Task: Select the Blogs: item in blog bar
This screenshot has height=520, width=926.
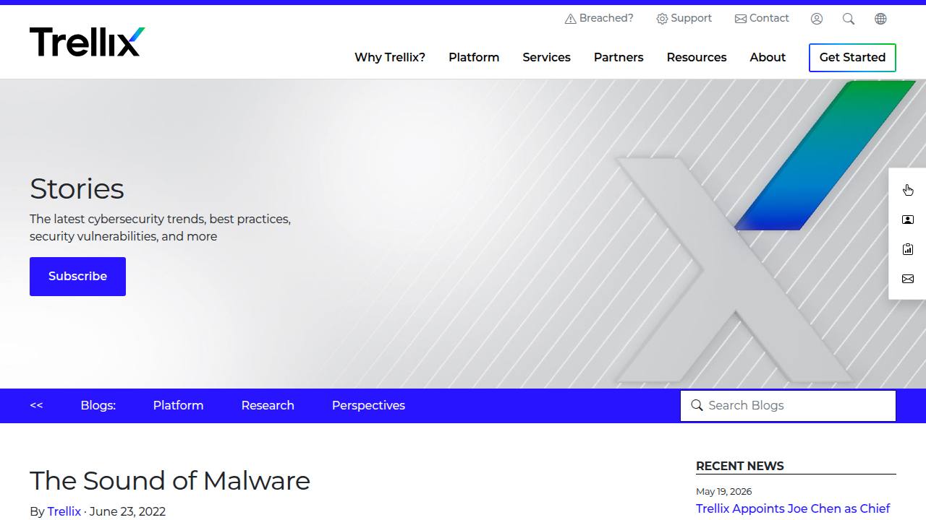Action: point(98,405)
